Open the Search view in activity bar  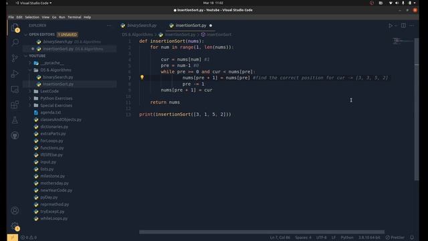(x=15, y=42)
